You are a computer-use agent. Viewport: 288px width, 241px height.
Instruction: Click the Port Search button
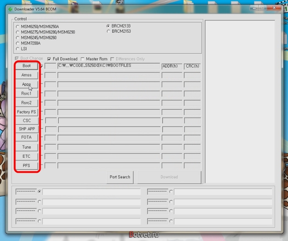120,177
